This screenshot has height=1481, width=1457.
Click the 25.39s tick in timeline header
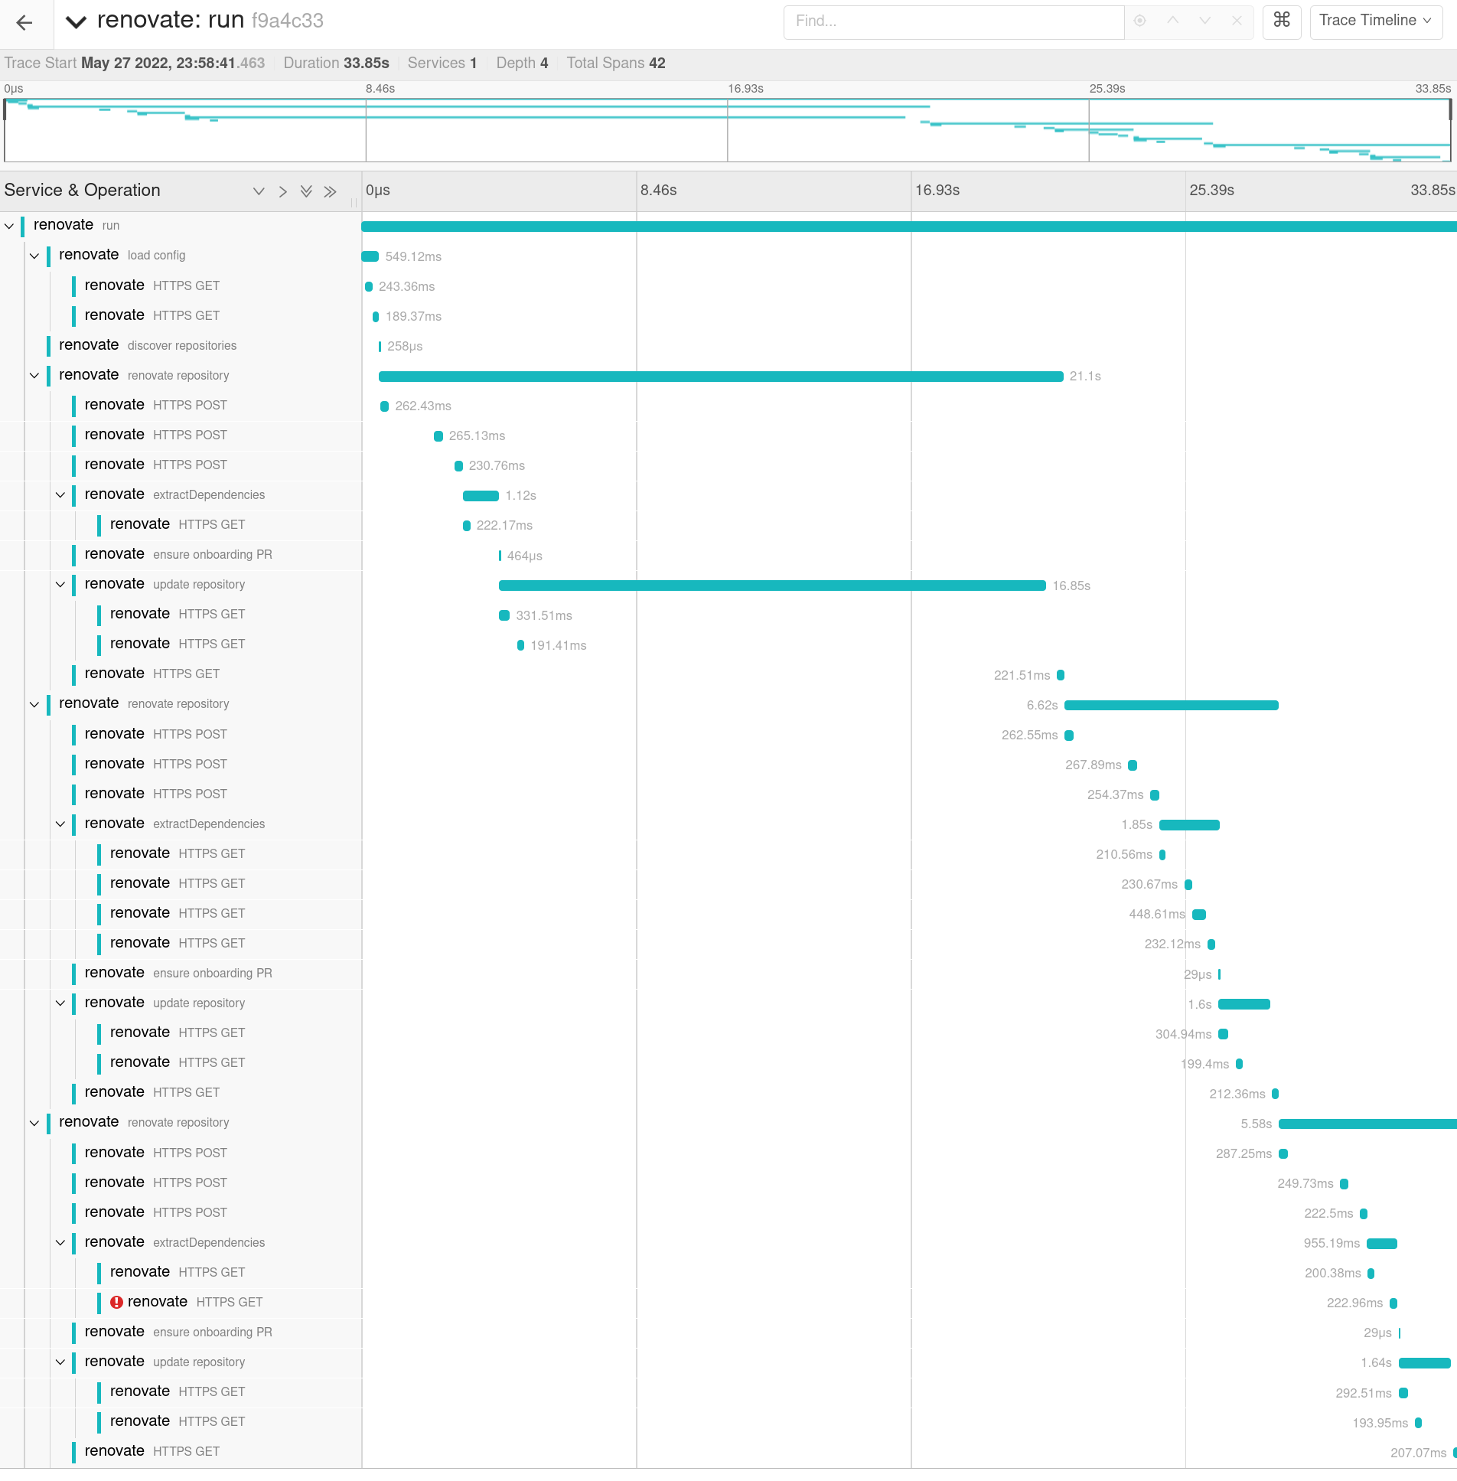tap(1211, 191)
